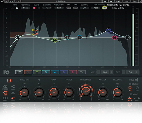Open help with the question mark button
This screenshot has width=142, height=123.
coord(140,1)
